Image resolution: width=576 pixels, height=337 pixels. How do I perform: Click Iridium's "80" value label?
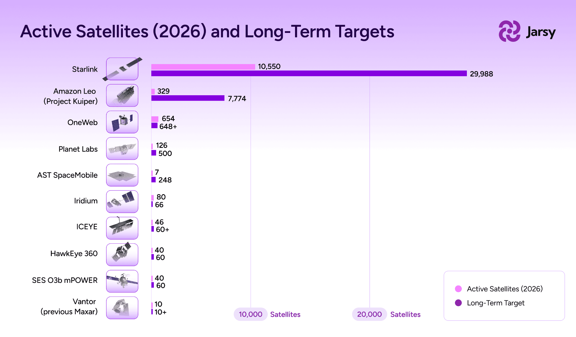(x=161, y=197)
